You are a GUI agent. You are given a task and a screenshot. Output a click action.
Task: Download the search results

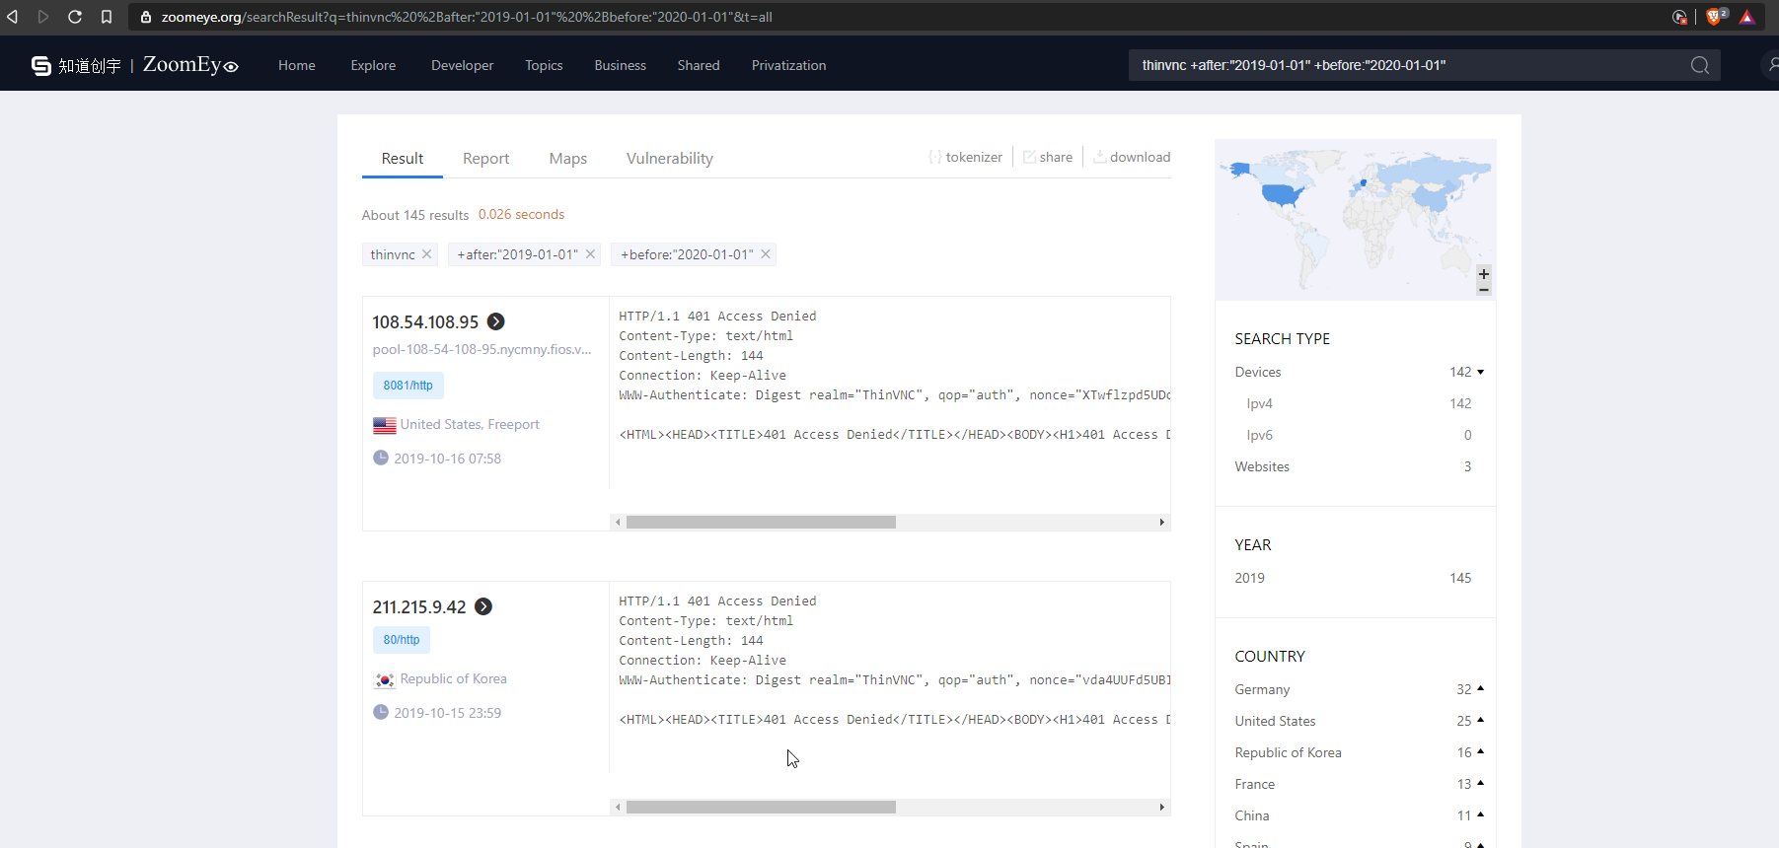tap(1131, 157)
